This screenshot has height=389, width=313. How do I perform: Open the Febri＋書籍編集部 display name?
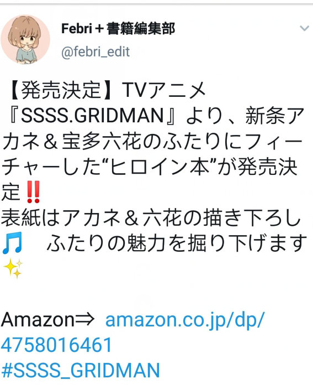pos(118,28)
